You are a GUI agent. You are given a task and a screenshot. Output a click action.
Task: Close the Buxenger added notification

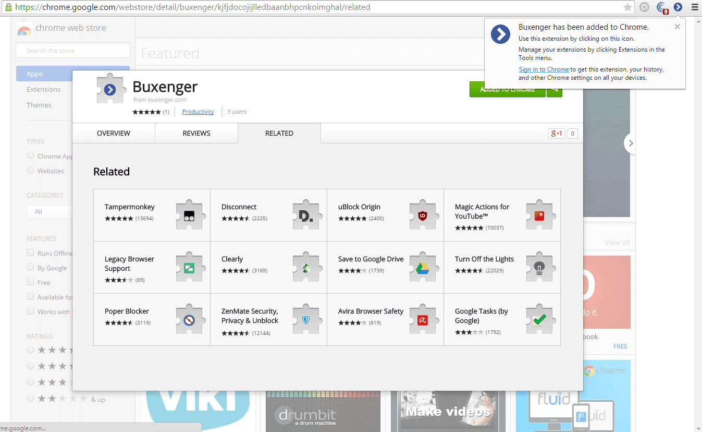tap(677, 27)
